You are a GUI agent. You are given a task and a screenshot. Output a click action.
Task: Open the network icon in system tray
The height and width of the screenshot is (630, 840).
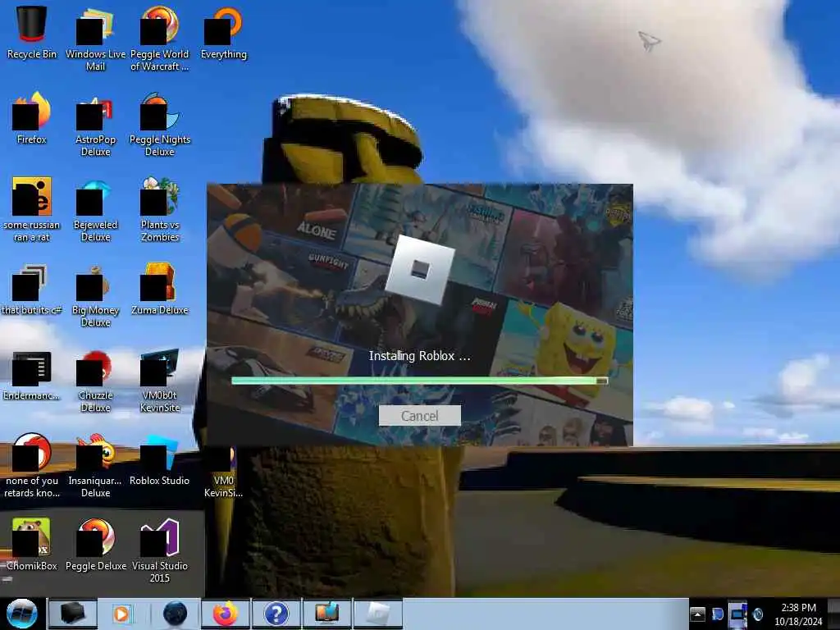737,614
